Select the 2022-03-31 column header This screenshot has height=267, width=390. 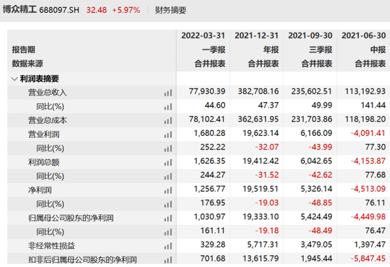(203, 35)
